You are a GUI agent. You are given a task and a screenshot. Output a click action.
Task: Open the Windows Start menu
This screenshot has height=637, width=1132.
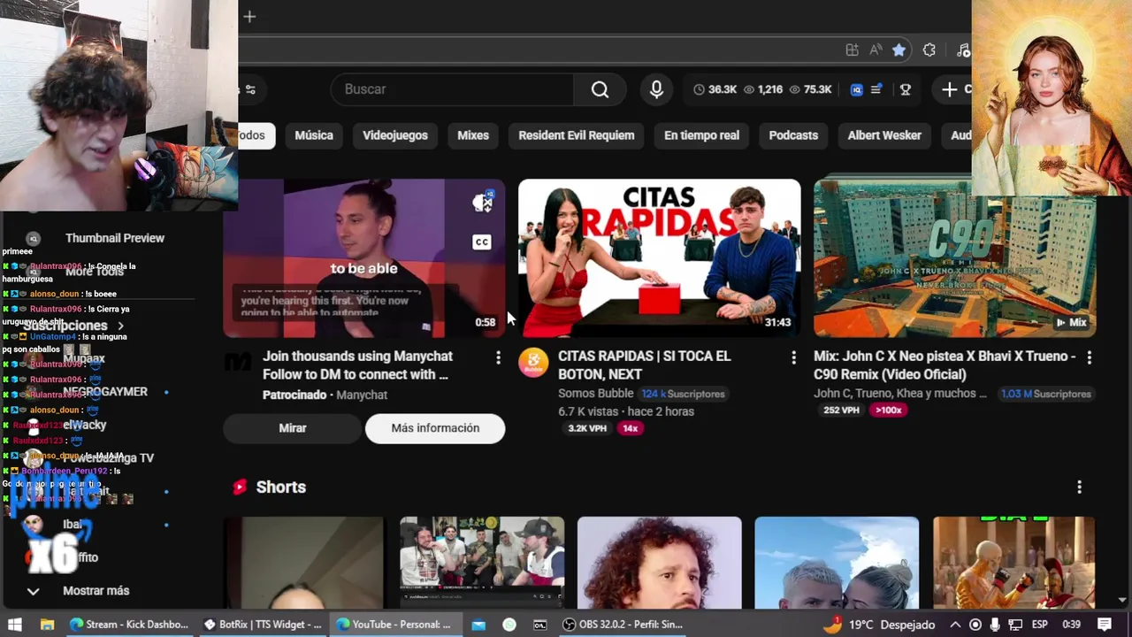(x=15, y=625)
